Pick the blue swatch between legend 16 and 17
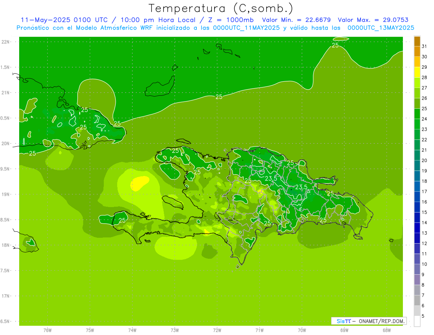 [417, 197]
